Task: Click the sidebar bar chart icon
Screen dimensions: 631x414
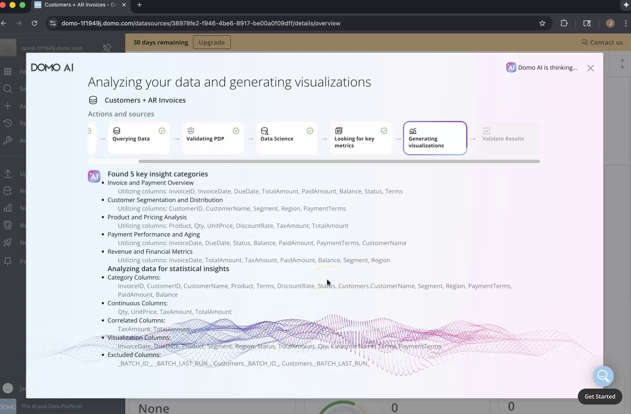Action: [8, 208]
